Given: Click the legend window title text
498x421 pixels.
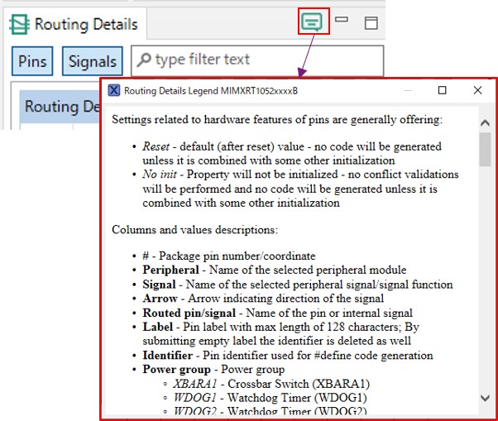Looking at the screenshot, I should (211, 91).
